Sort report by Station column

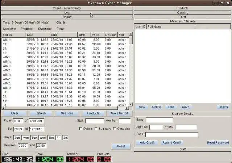tap(14, 35)
